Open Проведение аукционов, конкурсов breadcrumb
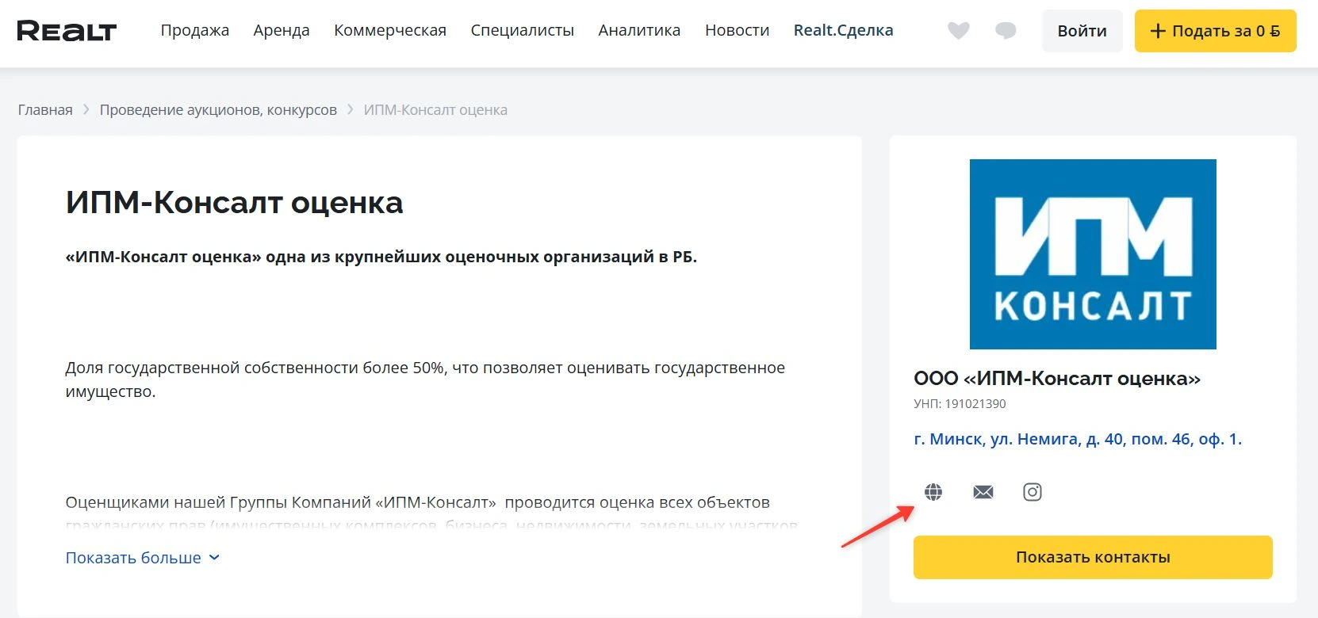The width and height of the screenshot is (1318, 618). click(x=218, y=110)
